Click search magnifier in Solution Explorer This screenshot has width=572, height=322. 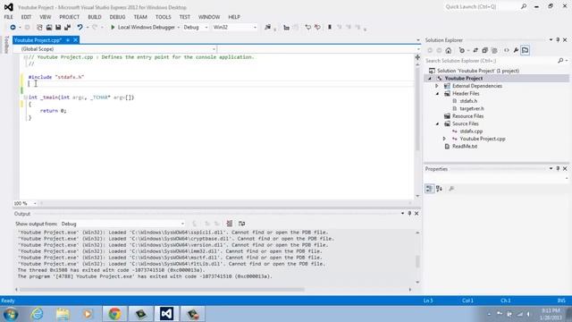pos(560,61)
